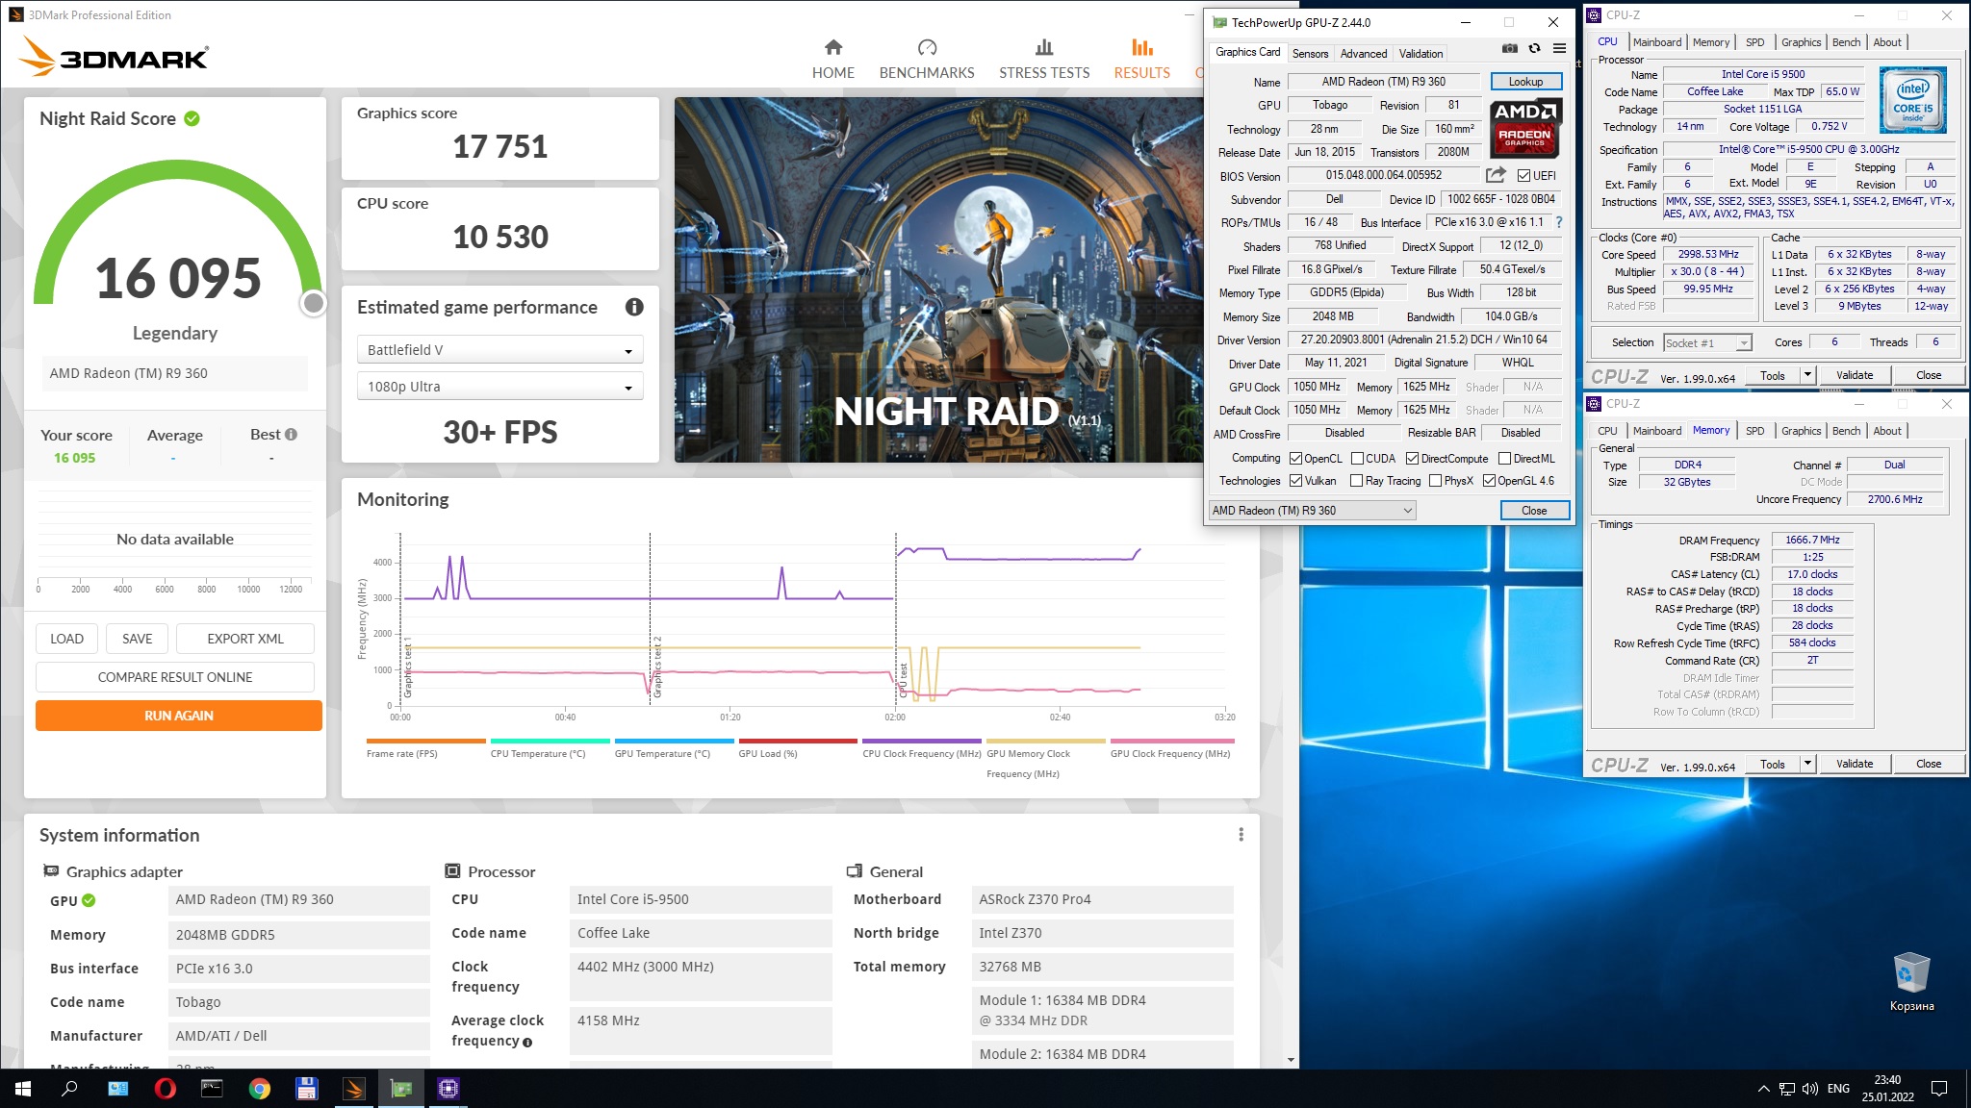Click the Intel Core i5 logo in CPU-Z

coord(1913,100)
